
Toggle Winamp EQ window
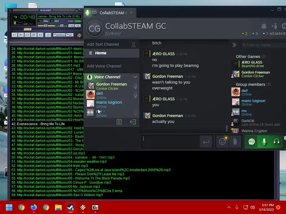pyautogui.click(x=71, y=26)
